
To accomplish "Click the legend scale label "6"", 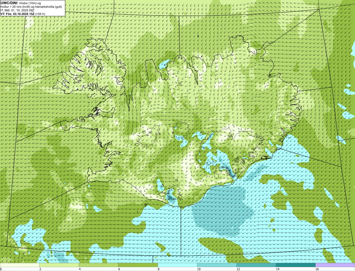I will (x=119, y=269).
